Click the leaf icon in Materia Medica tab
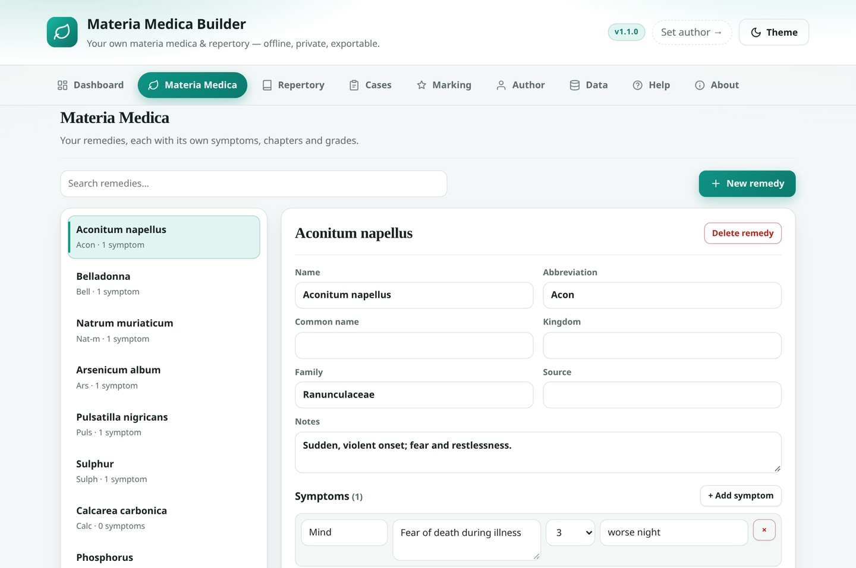Screen dimensions: 856x568 pos(153,86)
